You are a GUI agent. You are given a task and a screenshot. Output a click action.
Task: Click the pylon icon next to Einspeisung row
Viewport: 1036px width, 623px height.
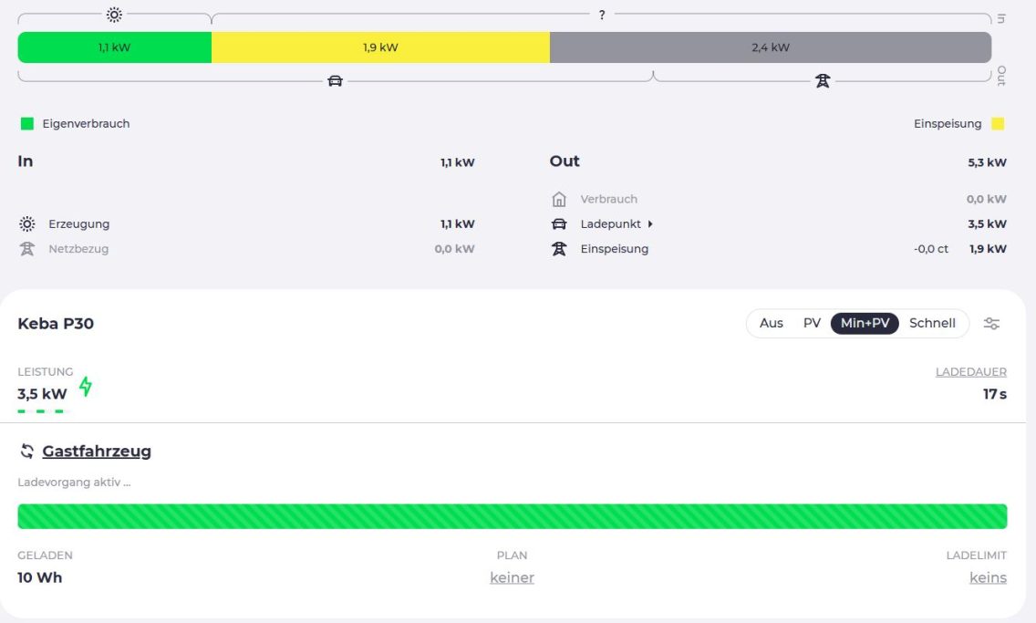click(559, 249)
